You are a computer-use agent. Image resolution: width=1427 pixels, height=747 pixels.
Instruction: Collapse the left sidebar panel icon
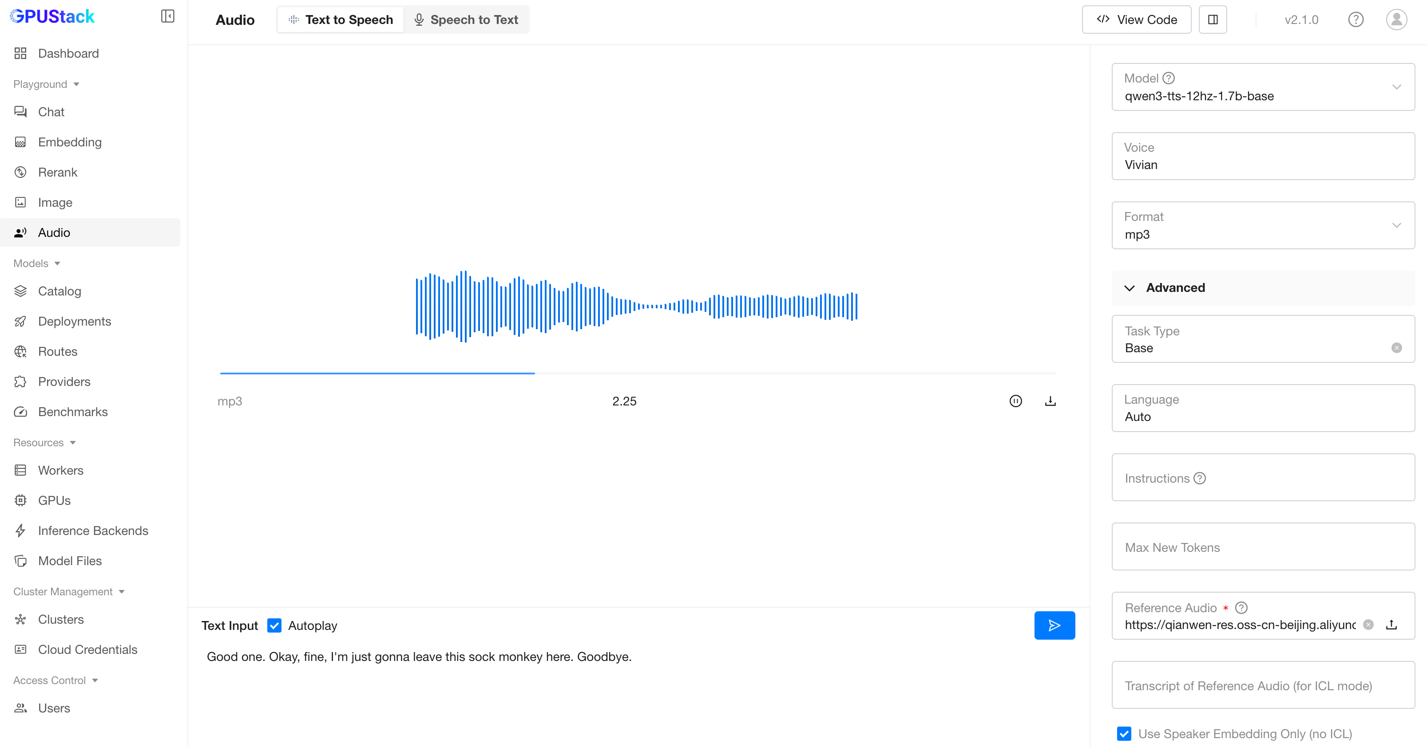point(167,16)
